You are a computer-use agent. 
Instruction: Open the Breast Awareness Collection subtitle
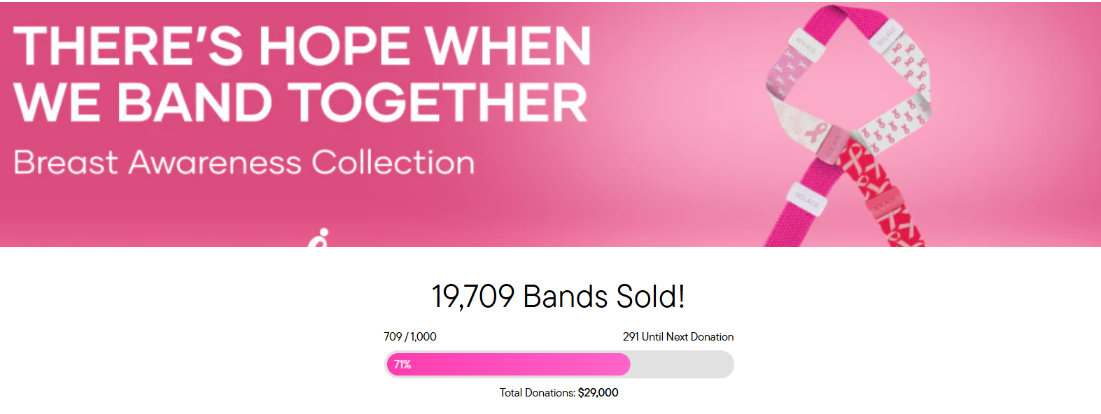244,162
